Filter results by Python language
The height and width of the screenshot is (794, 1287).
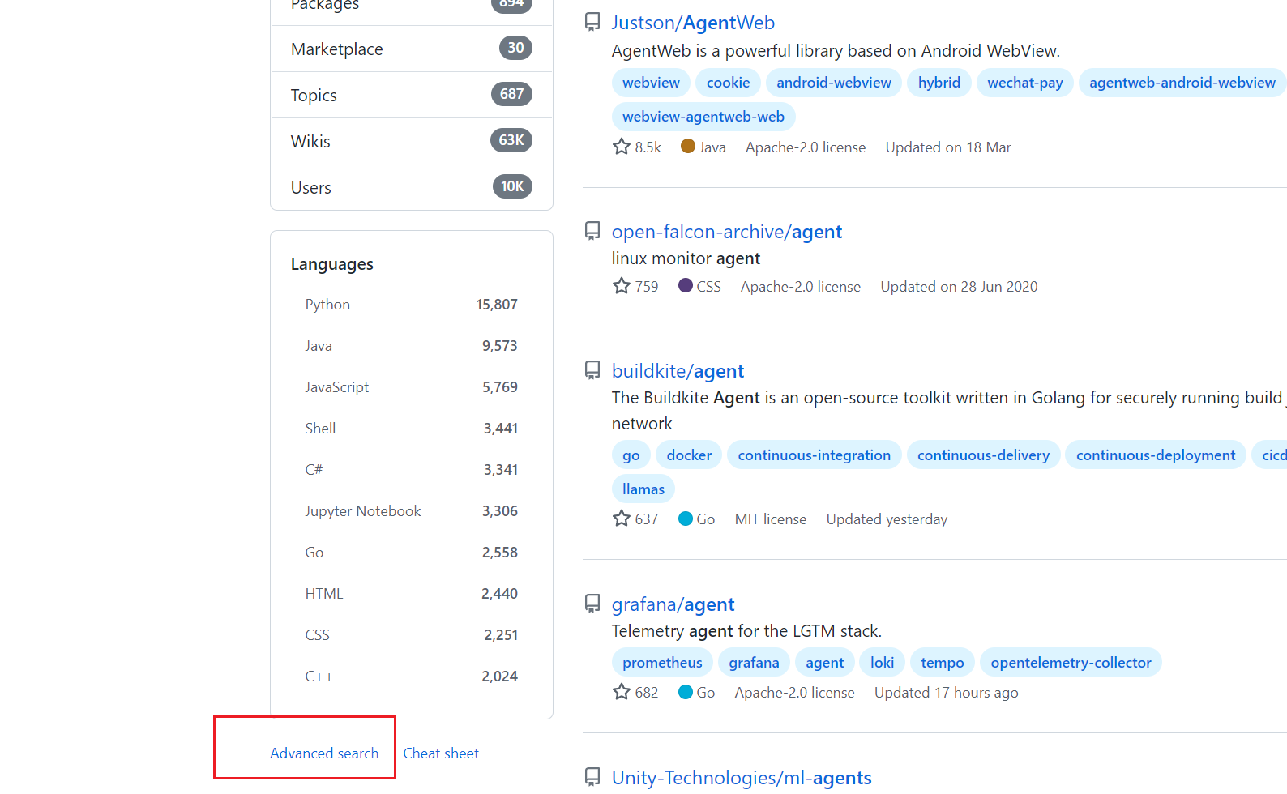coord(412,305)
